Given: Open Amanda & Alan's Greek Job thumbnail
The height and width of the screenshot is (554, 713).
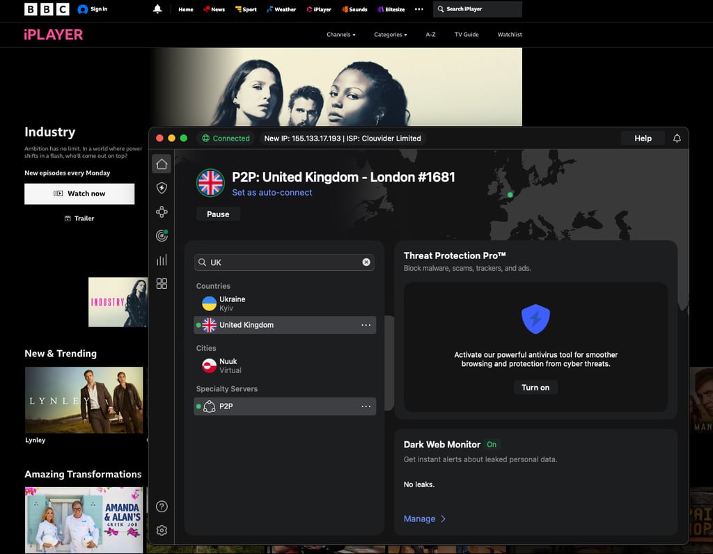Looking at the screenshot, I should (84, 521).
